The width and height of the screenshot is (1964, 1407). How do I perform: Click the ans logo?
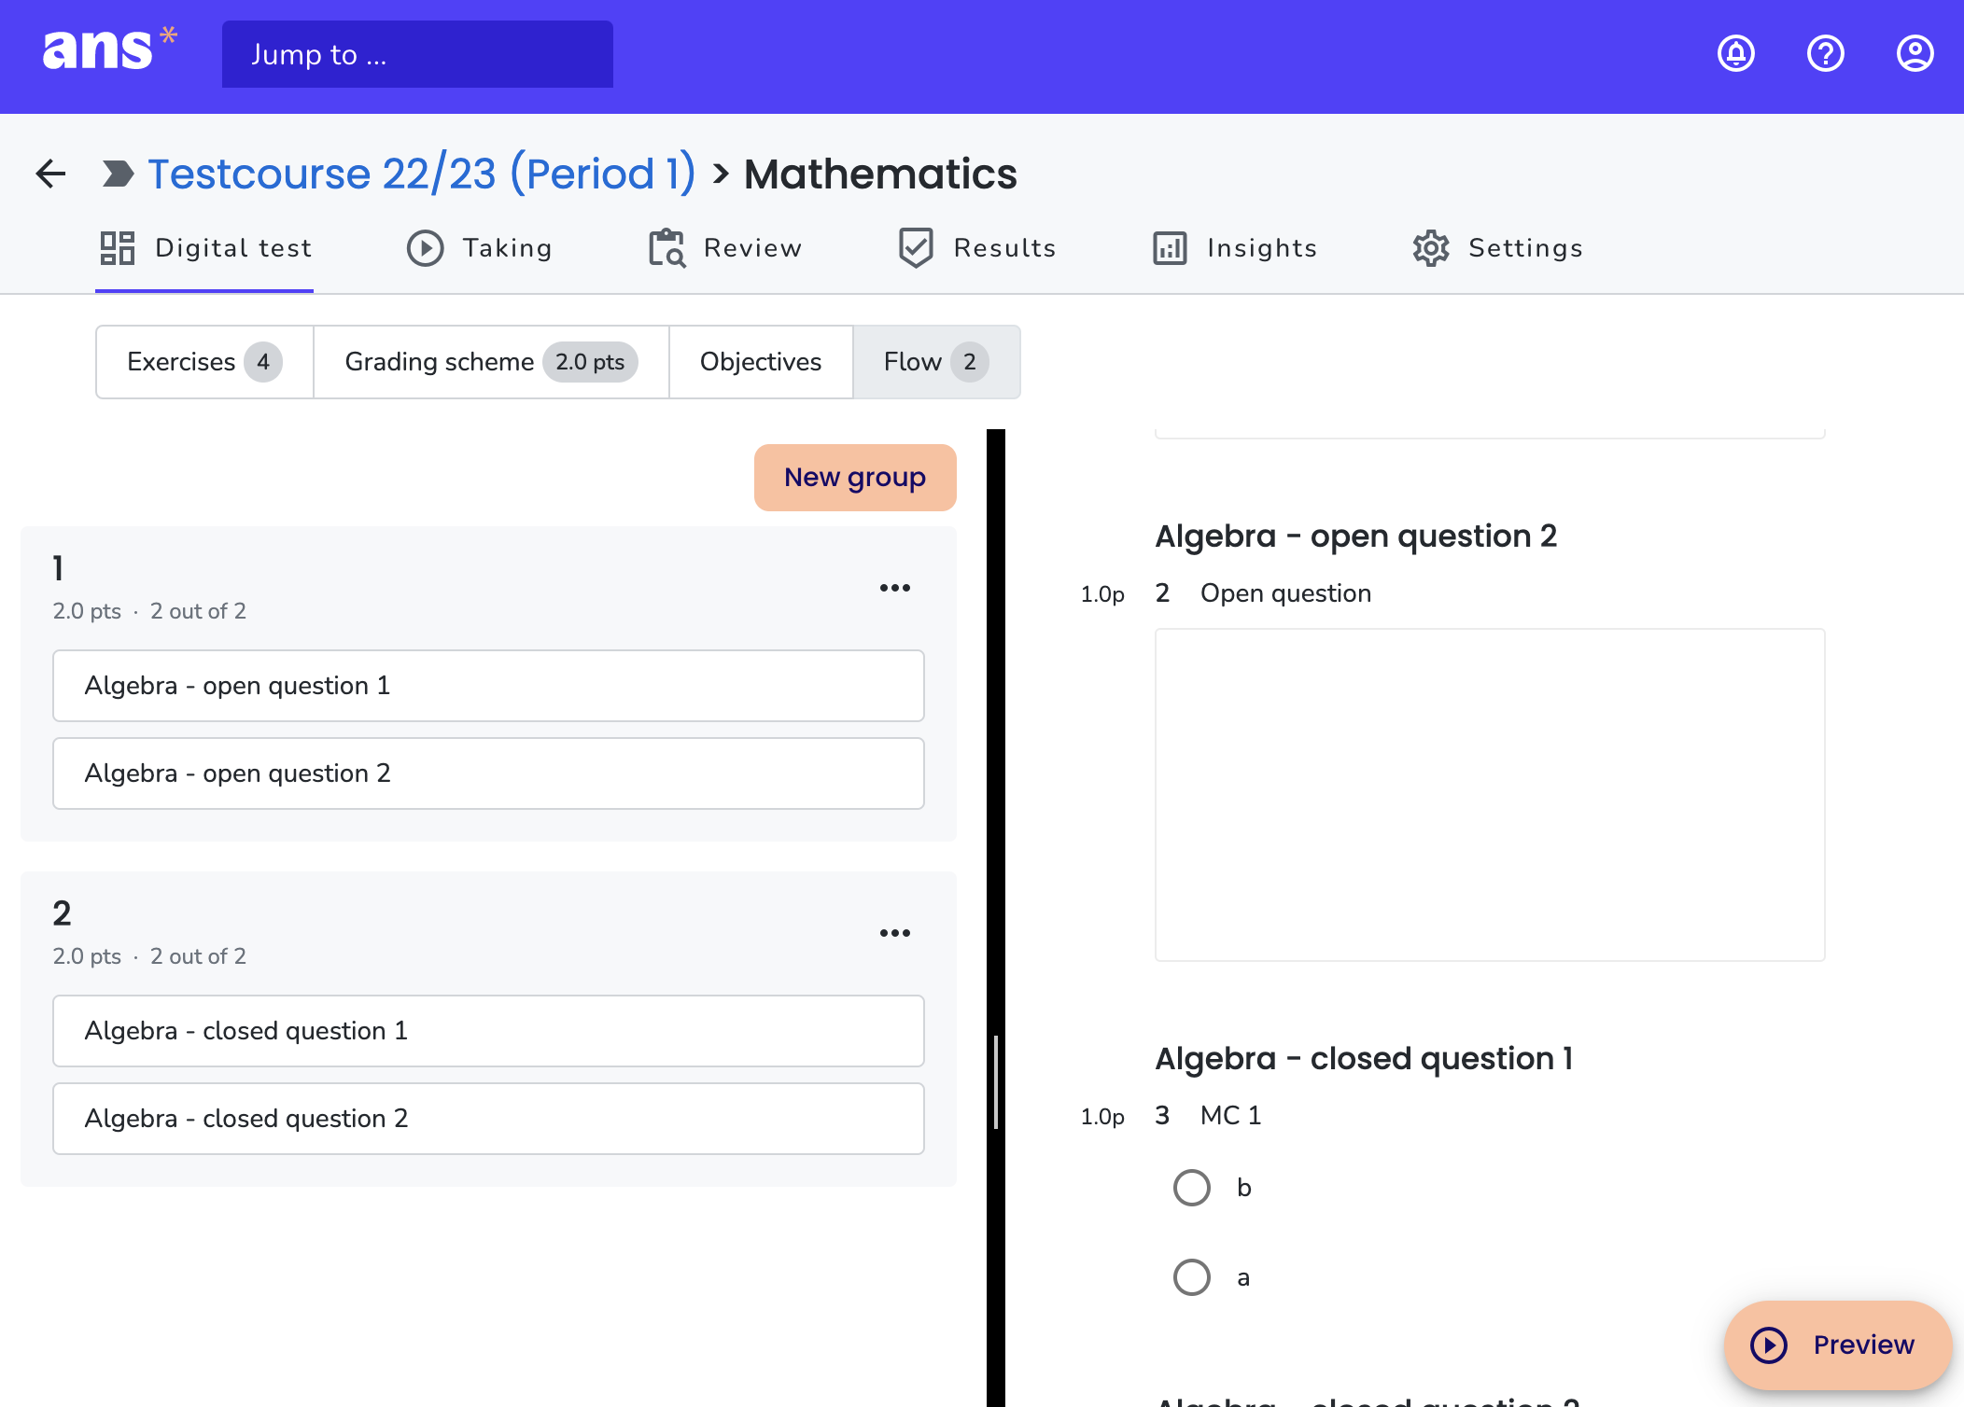tap(109, 49)
